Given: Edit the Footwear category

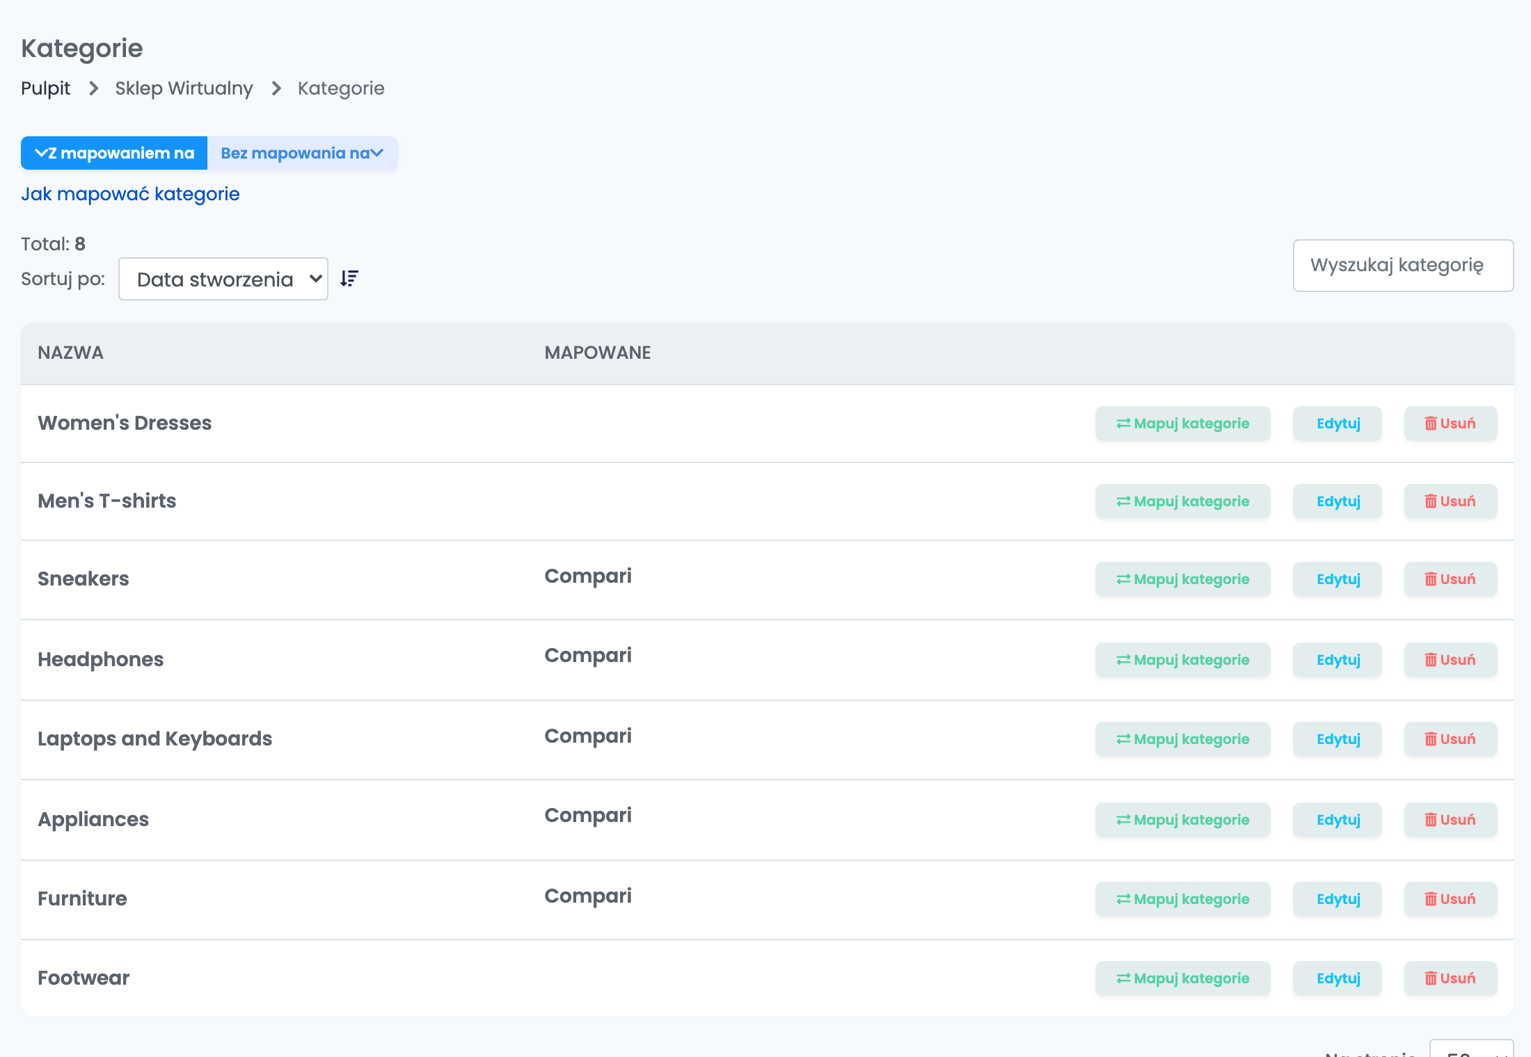Looking at the screenshot, I should click(1338, 978).
